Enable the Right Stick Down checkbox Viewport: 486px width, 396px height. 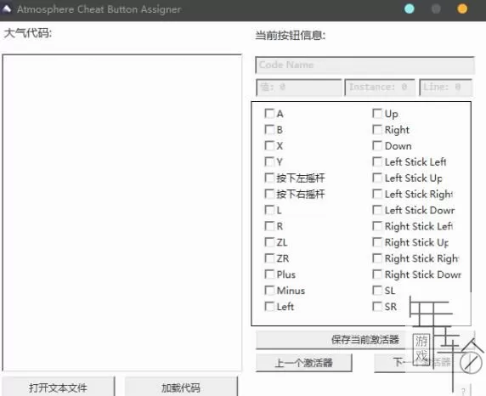377,274
